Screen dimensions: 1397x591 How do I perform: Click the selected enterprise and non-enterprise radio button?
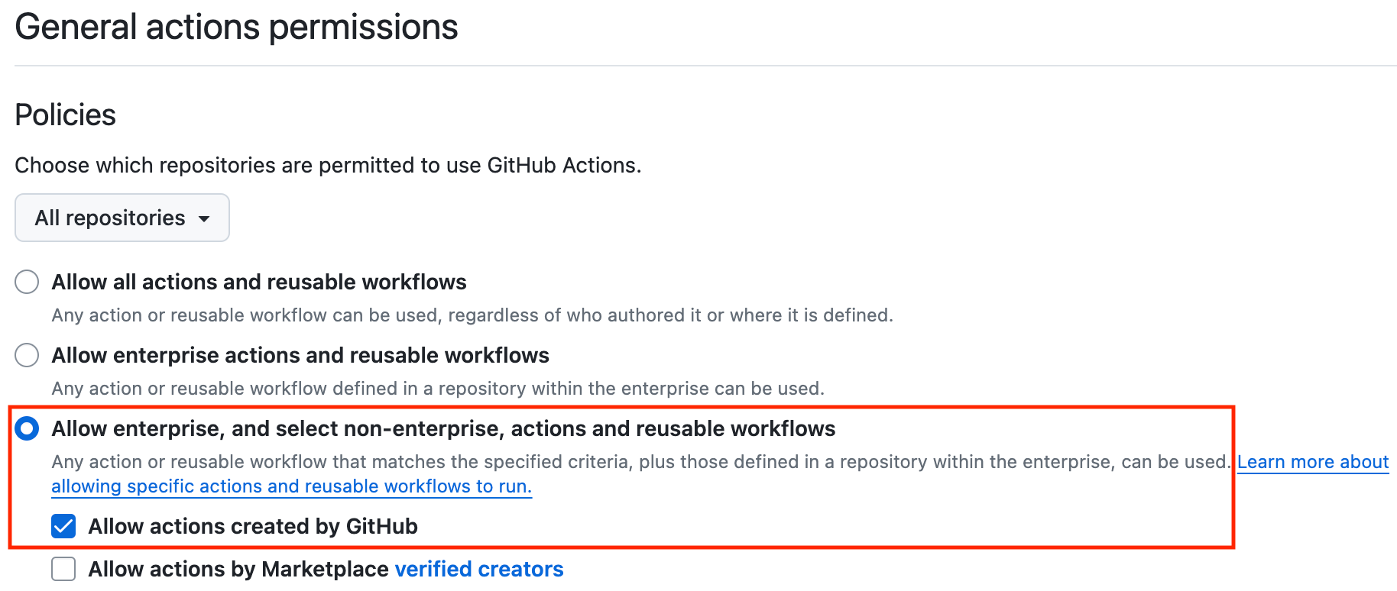[27, 428]
